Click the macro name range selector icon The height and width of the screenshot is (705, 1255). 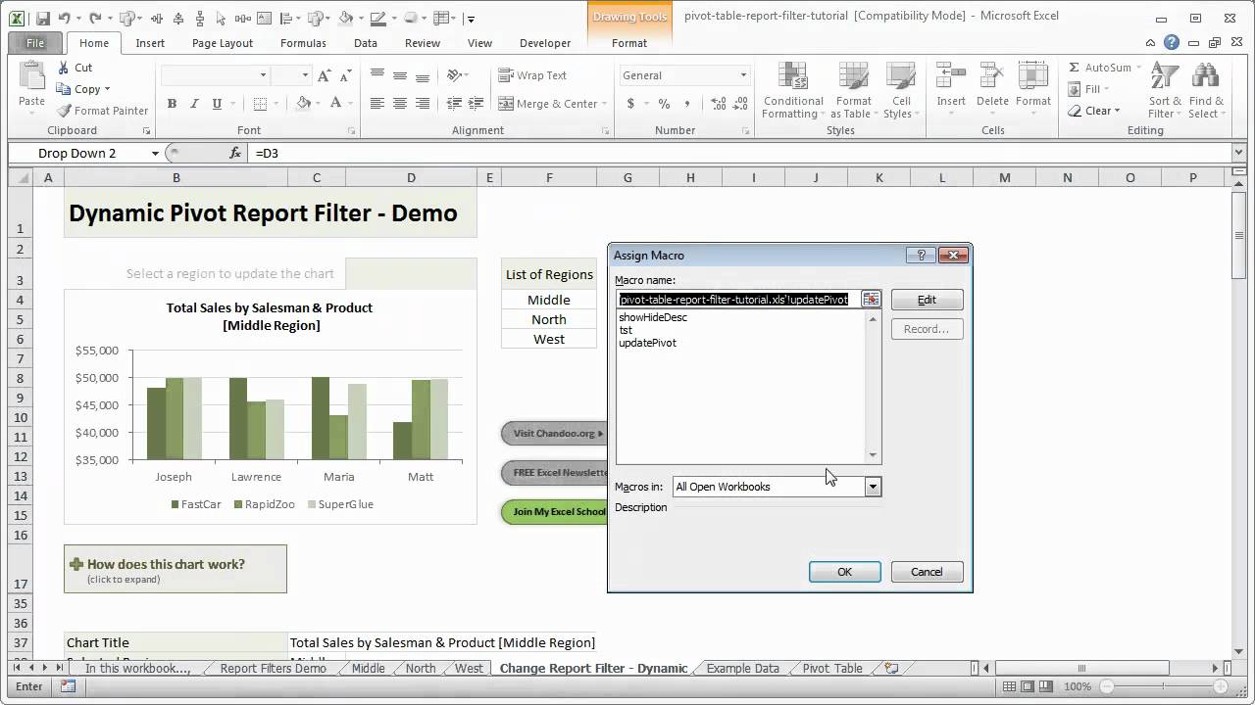point(871,299)
